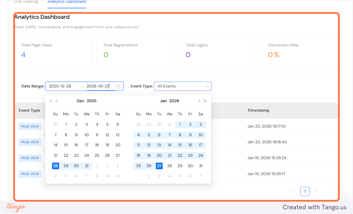353x214 pixels.
Task: Click greyed November 30 in Dec calendar
Action: point(56,124)
